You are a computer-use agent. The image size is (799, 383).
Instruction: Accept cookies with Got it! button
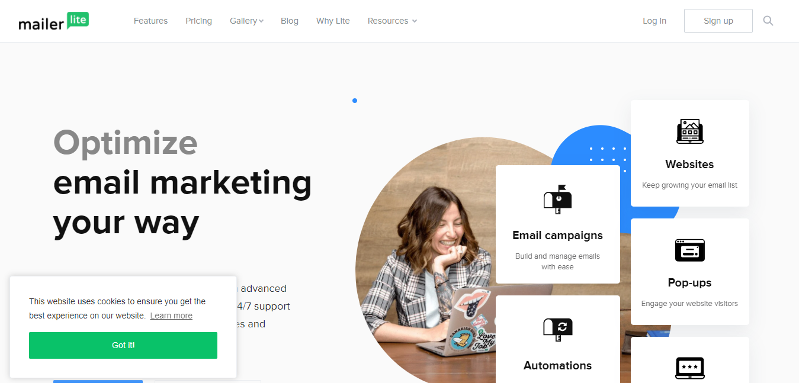[123, 345]
